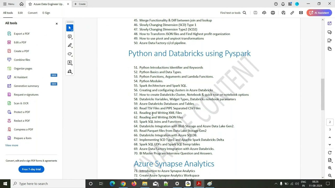Go to the Home icon
335x188 pixels.
(x=21, y=4)
